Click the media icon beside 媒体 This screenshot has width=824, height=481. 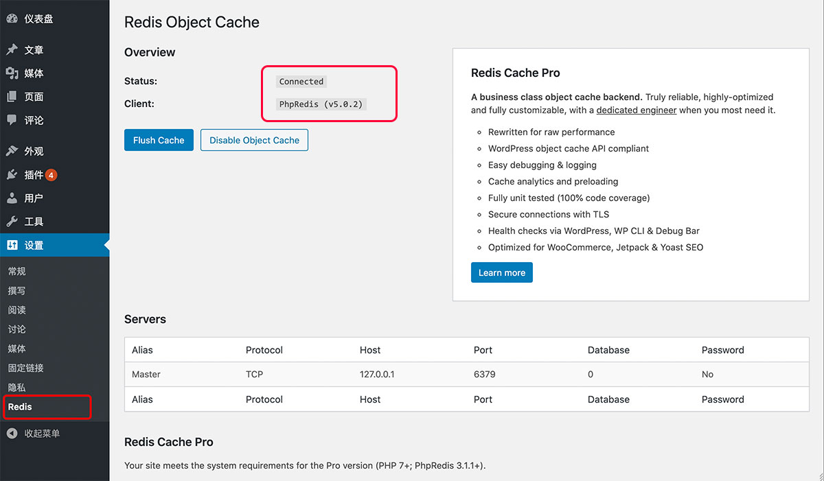pos(12,73)
